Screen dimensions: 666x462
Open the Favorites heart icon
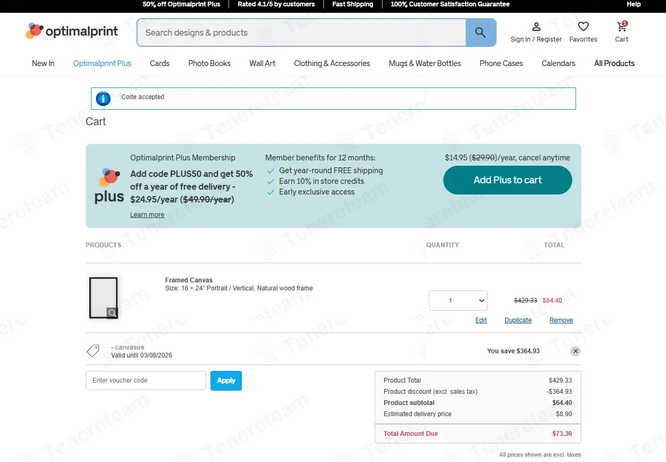click(583, 27)
